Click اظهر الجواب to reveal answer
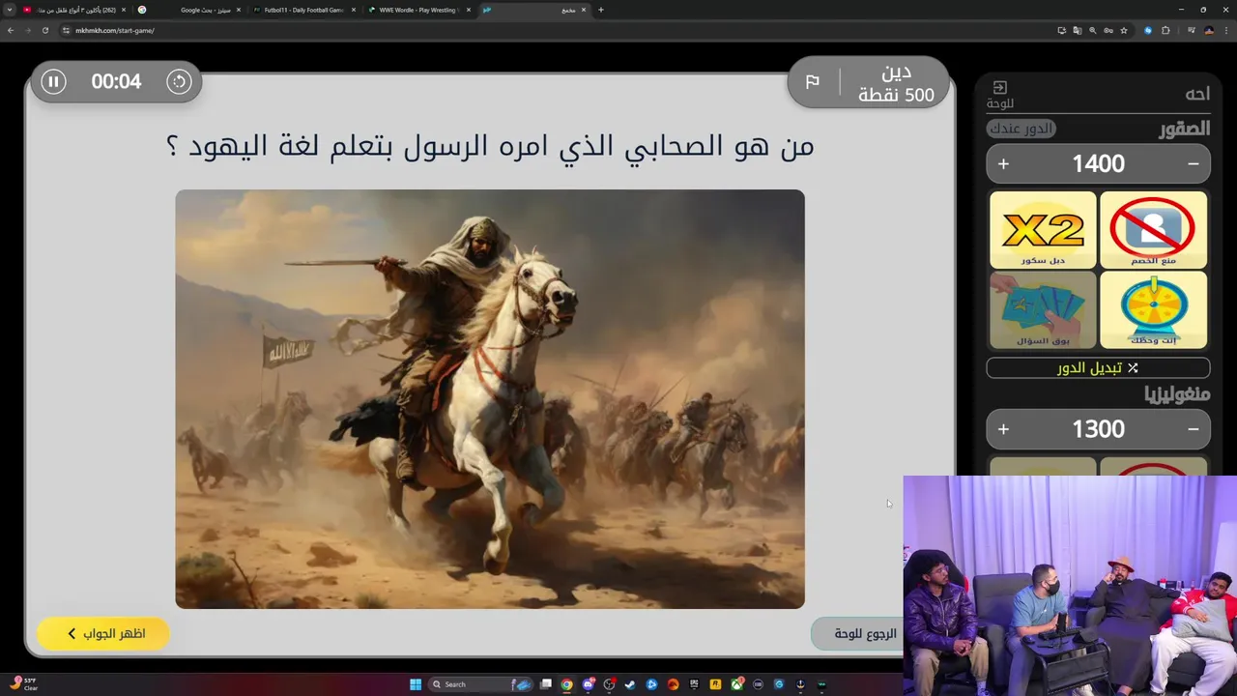This screenshot has width=1237, height=696. (x=103, y=633)
